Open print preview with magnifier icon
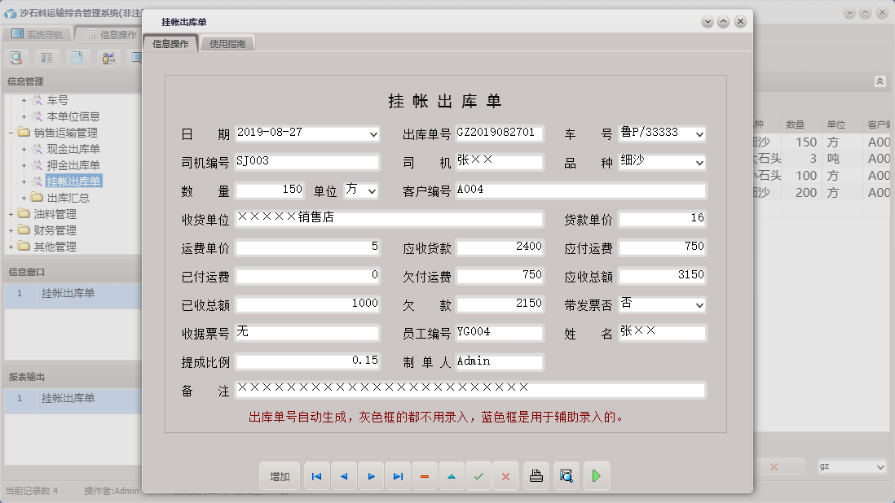Viewport: 895px width, 503px height. (565, 476)
